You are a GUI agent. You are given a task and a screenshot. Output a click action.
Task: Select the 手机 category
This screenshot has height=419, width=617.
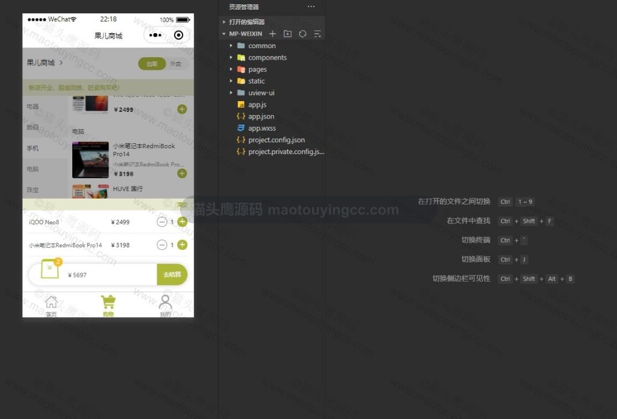point(33,148)
